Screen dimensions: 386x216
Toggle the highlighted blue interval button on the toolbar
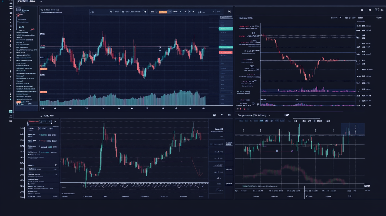pyautogui.click(x=169, y=12)
